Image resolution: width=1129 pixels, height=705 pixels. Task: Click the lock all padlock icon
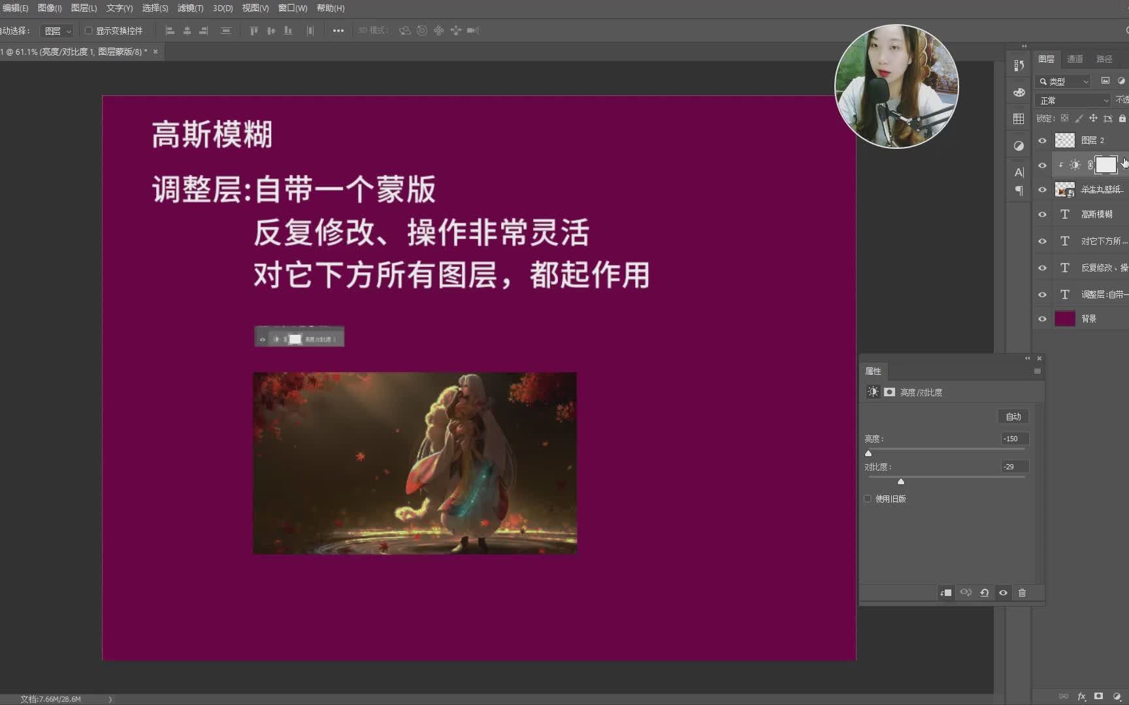(1122, 118)
